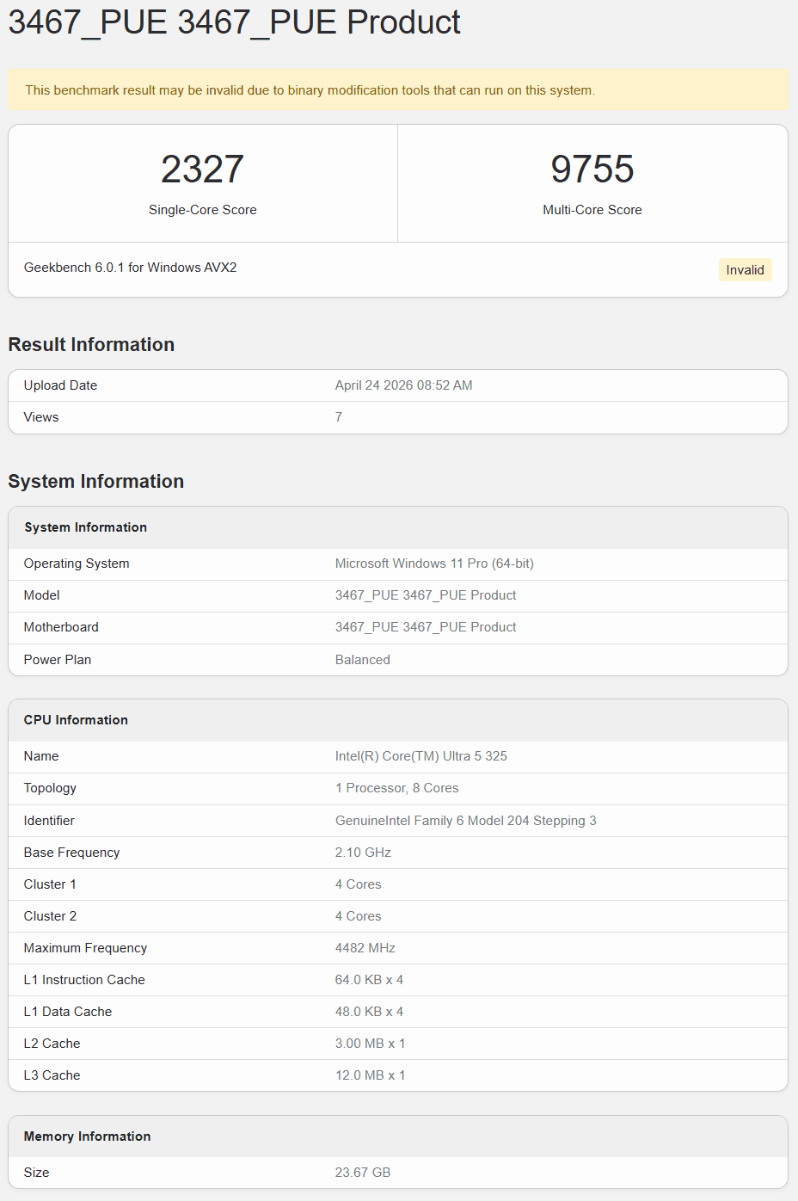
Task: Click the 2.10 GHz base frequency value
Action: click(363, 853)
